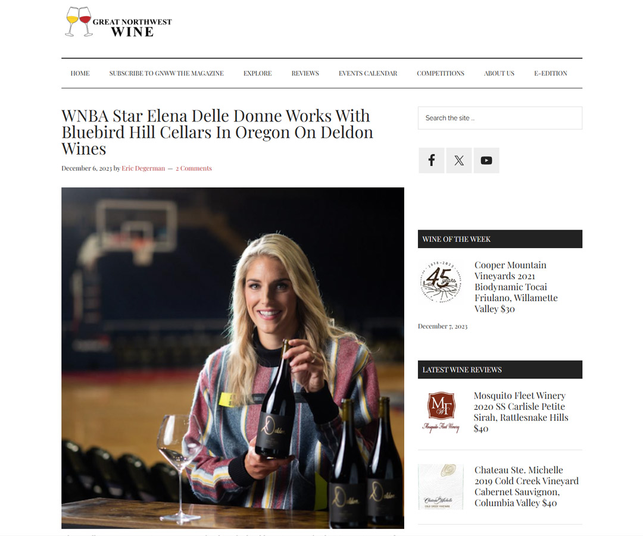Open the YouTube social icon
Screen dimensions: 643x536
[x=486, y=160]
